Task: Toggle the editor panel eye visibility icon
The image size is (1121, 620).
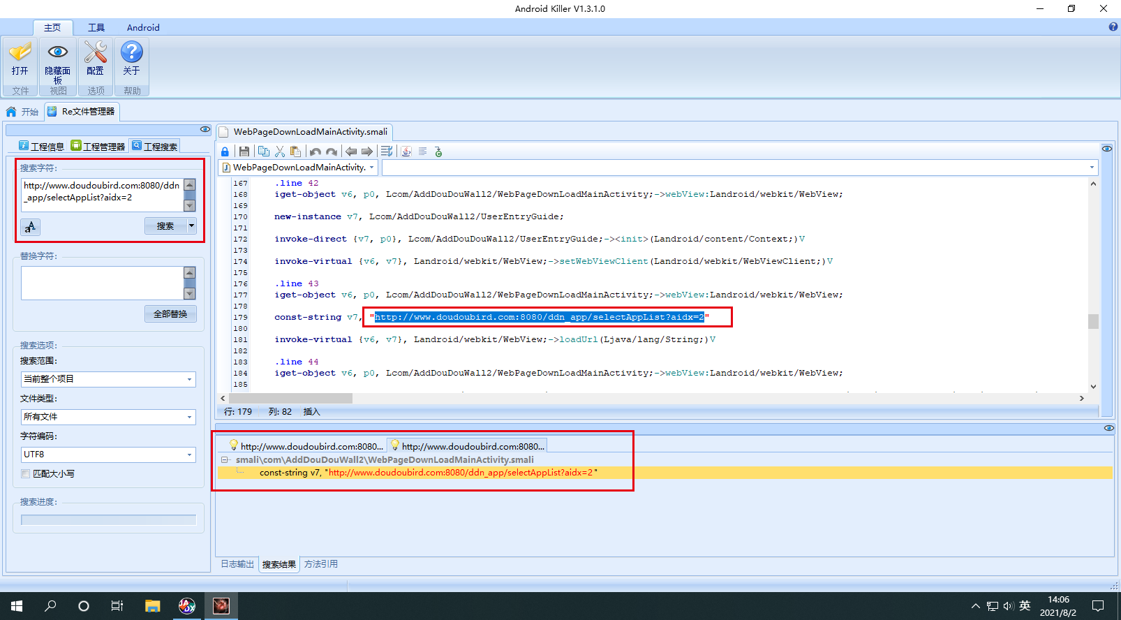Action: 1107,149
